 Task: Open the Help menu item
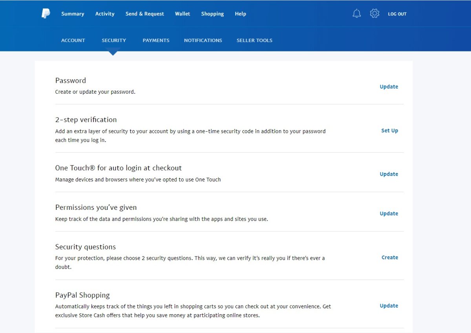tap(241, 14)
